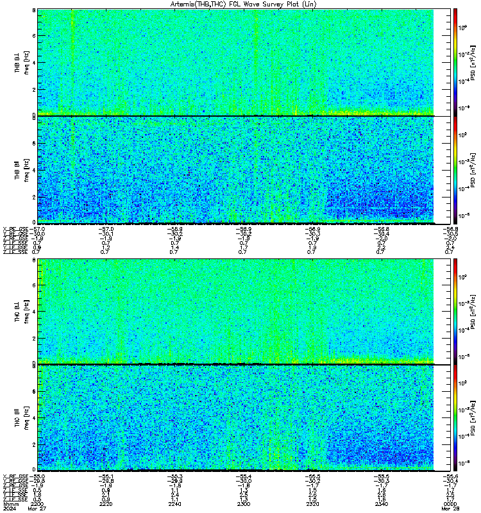Click the "PSD [nT²/Hz]" label of the THC B∥ color bar
Screen dimensions: 481x513
point(473,418)
